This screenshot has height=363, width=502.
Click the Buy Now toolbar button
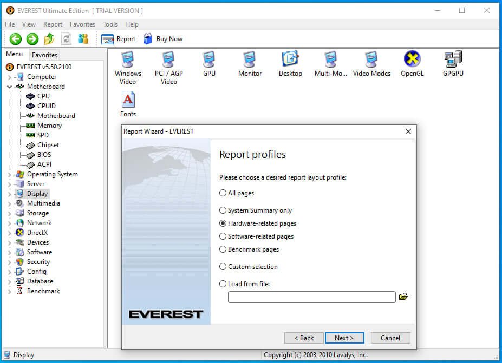(164, 39)
